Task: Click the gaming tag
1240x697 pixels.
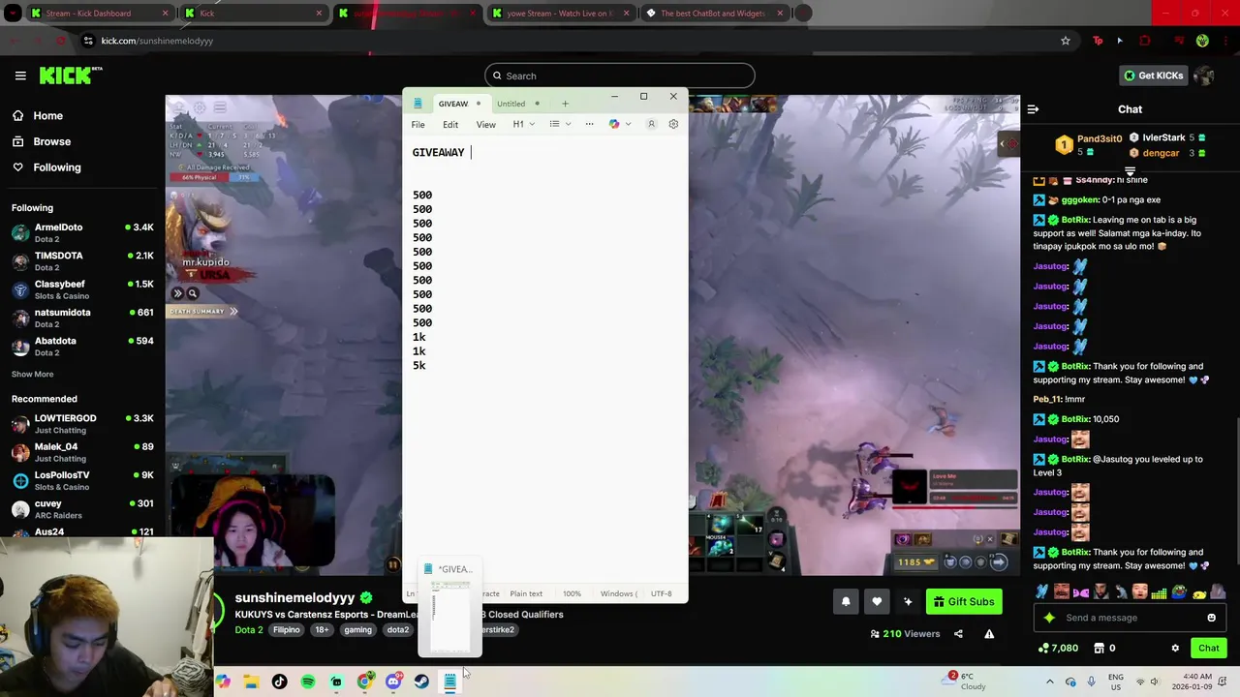Action: pos(357,629)
